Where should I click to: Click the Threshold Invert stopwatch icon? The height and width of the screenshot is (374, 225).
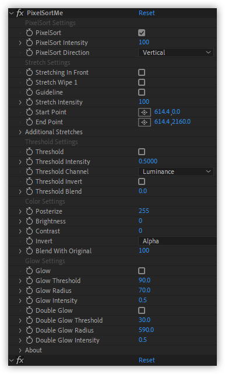click(29, 181)
